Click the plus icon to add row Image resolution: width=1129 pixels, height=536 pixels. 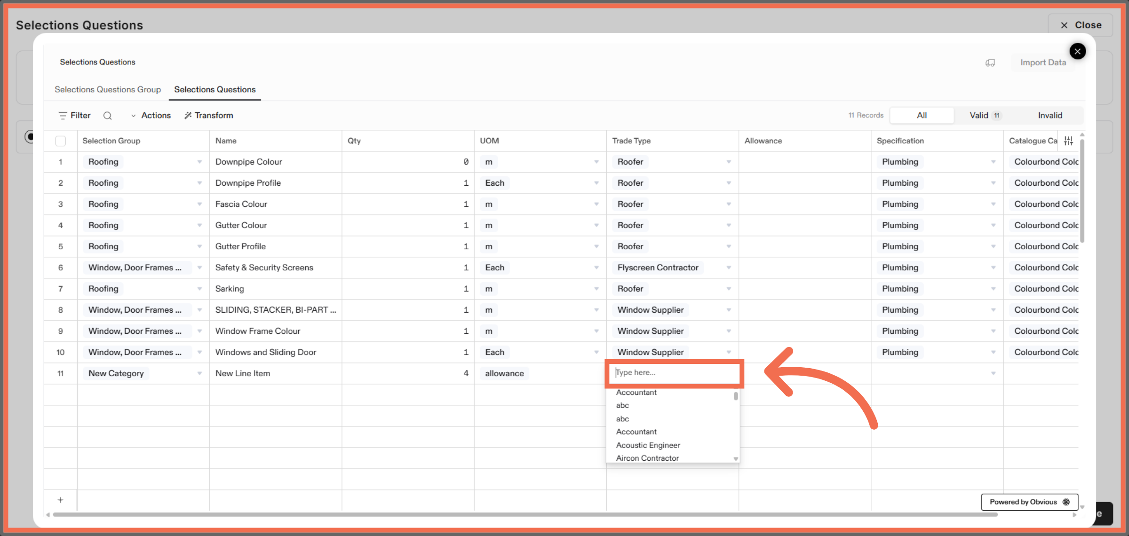(60, 500)
